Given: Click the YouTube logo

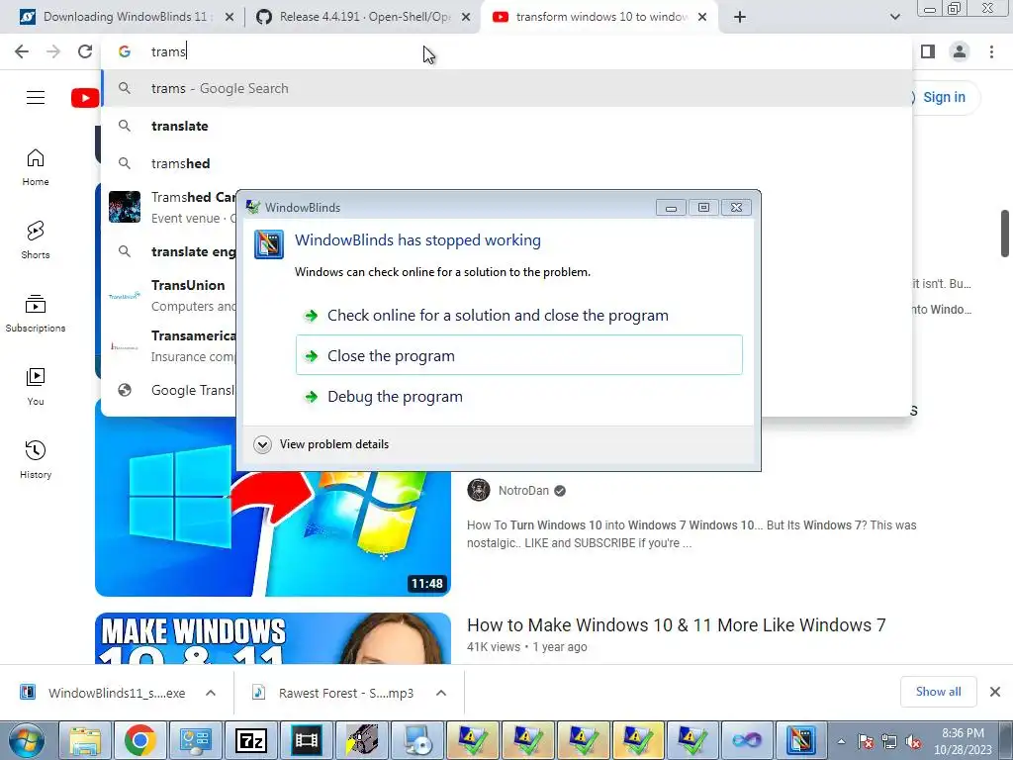Looking at the screenshot, I should click(x=85, y=98).
